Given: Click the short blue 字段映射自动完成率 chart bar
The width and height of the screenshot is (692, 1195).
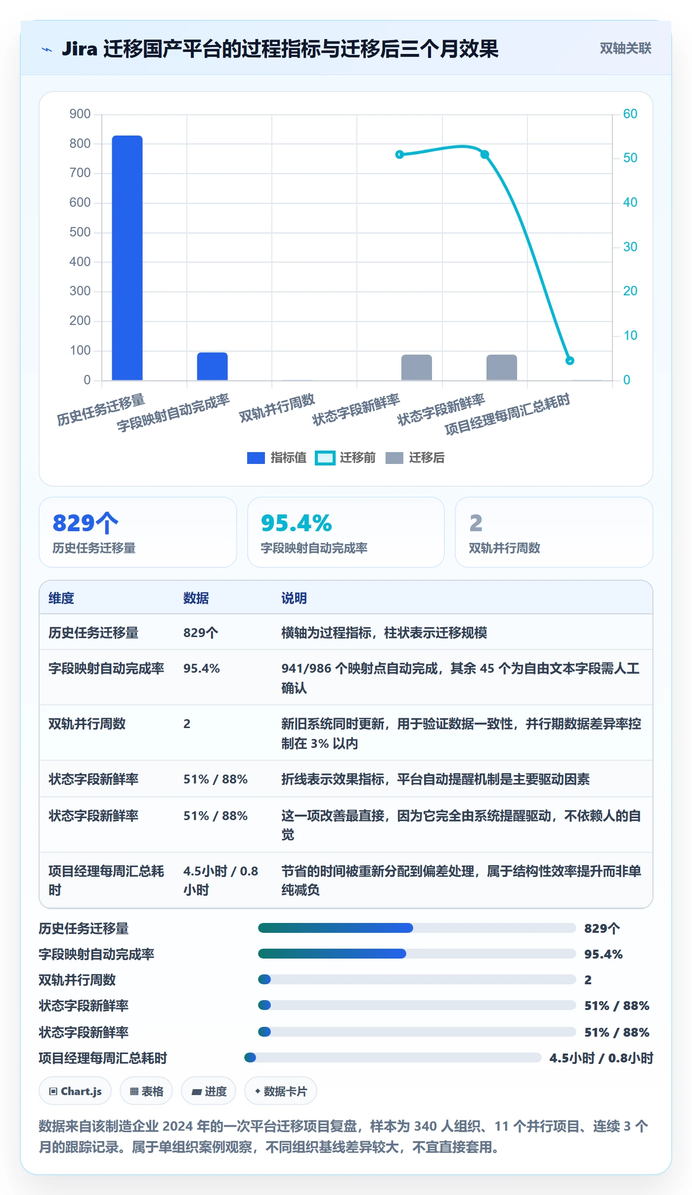Looking at the screenshot, I should coord(213,366).
